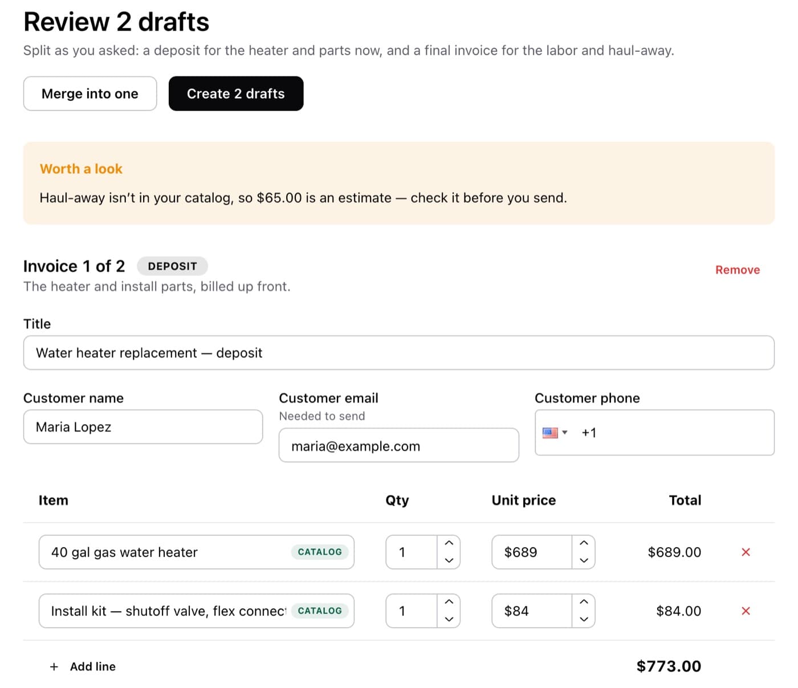This screenshot has height=688, width=798.
Task: Click the Worth a look heading
Action: coord(81,169)
